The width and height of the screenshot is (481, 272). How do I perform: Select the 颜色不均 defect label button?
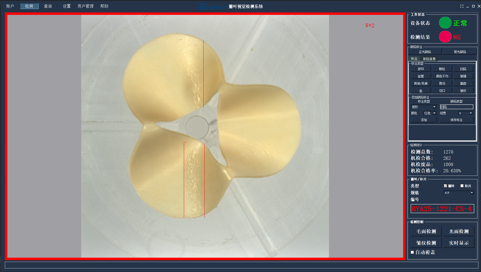[x=442, y=76]
